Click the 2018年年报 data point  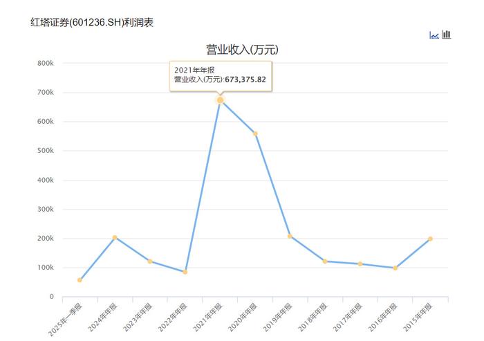325,261
